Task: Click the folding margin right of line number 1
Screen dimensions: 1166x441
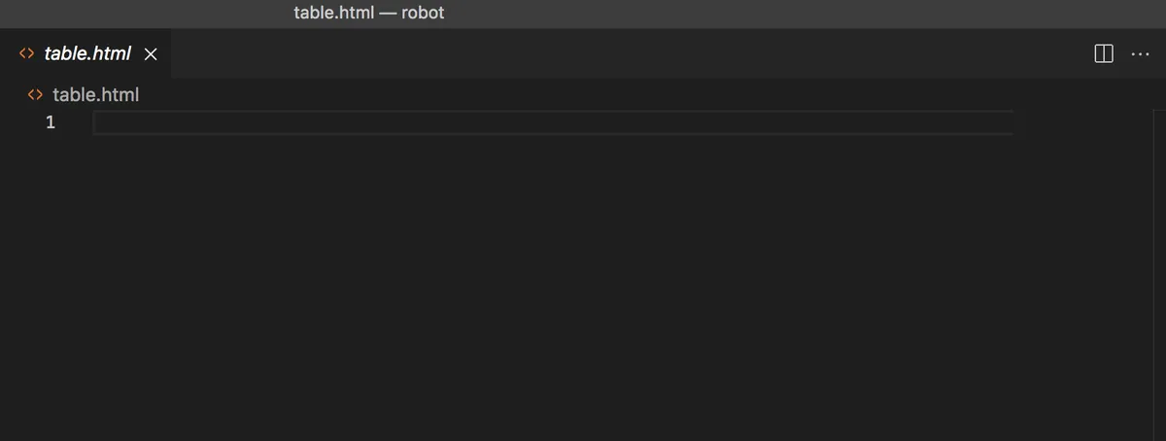Action: point(76,122)
